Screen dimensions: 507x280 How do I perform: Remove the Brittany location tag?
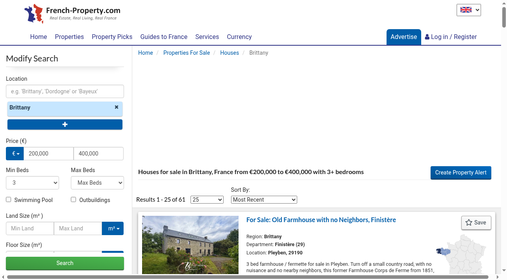(x=117, y=107)
